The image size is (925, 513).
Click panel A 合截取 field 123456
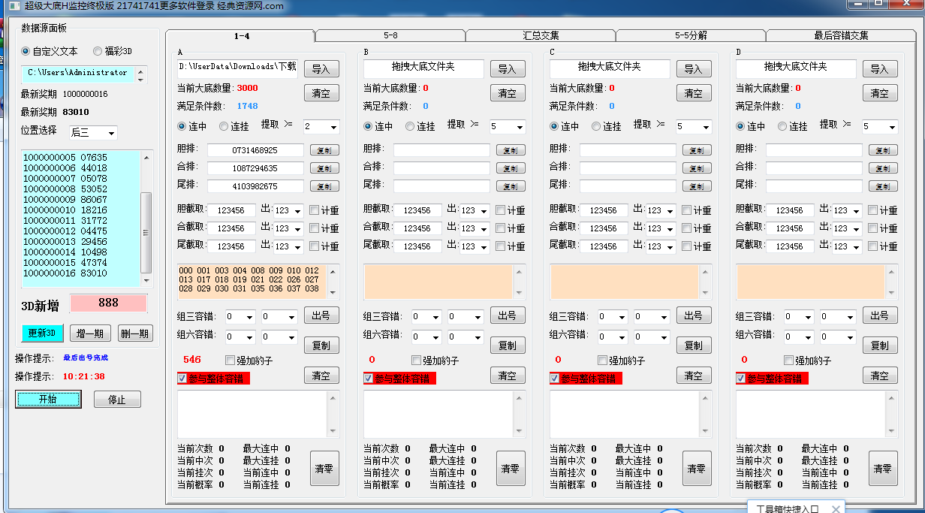(x=231, y=228)
